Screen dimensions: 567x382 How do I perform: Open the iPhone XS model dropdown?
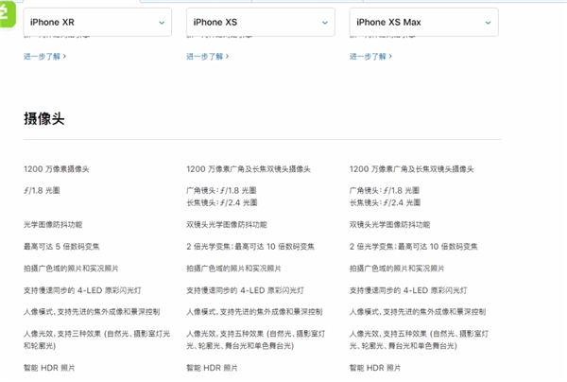[261, 22]
